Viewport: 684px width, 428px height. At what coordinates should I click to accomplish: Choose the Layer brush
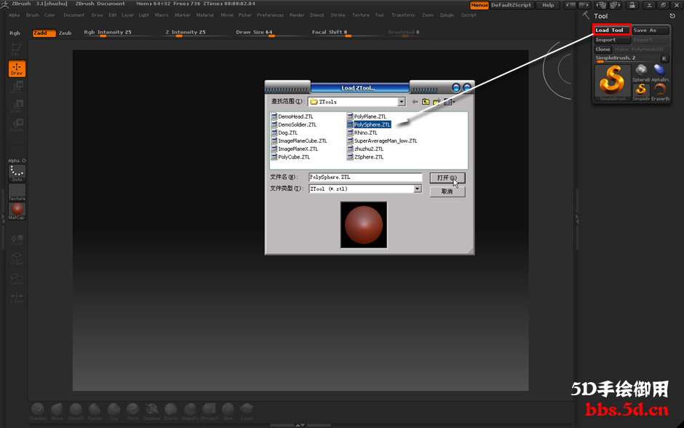(247, 411)
